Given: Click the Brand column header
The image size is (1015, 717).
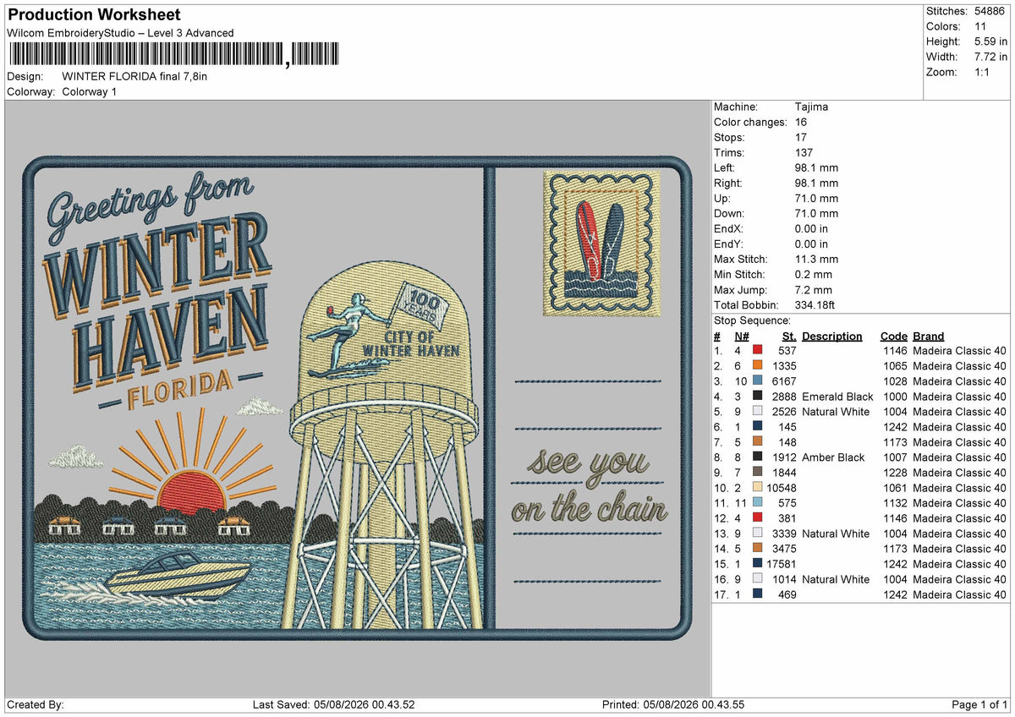Looking at the screenshot, I should tap(929, 336).
